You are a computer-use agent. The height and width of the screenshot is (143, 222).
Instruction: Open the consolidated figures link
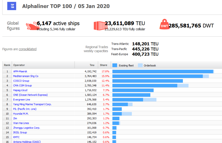click(28, 49)
